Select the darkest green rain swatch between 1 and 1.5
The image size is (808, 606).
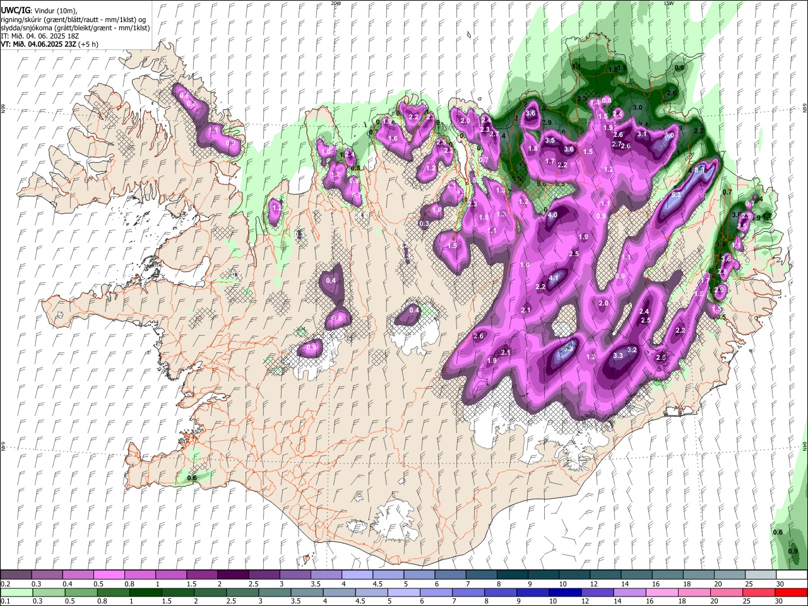coord(145,592)
